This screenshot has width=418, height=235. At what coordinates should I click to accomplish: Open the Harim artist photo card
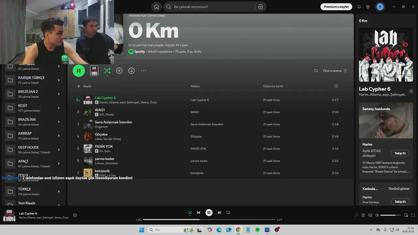(386, 121)
